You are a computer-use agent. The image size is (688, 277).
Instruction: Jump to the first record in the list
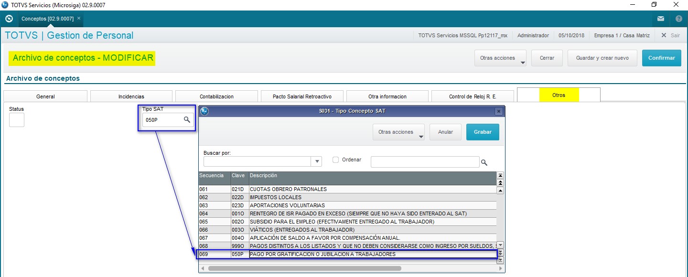click(x=500, y=175)
